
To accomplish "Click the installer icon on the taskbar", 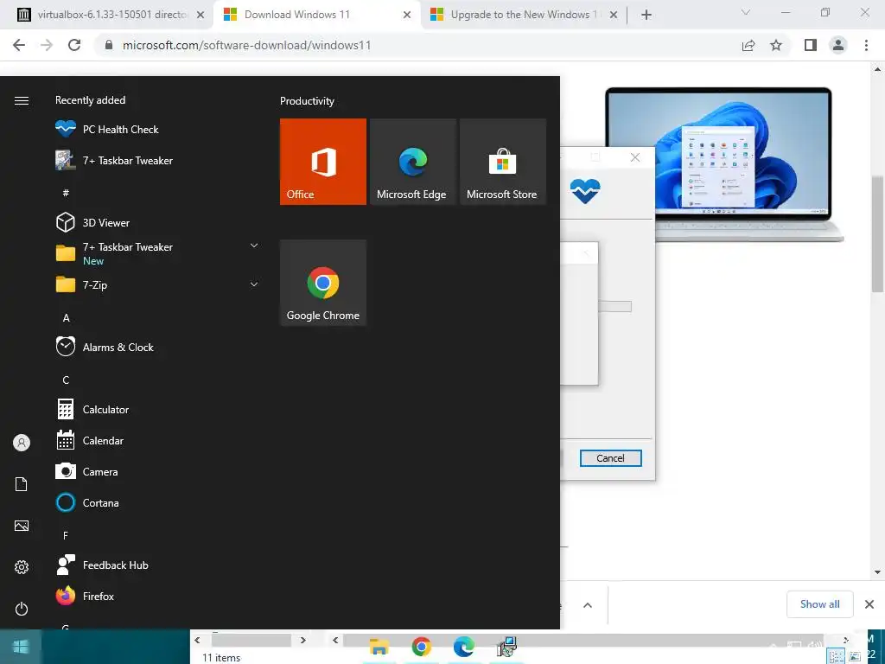I will pos(506,647).
